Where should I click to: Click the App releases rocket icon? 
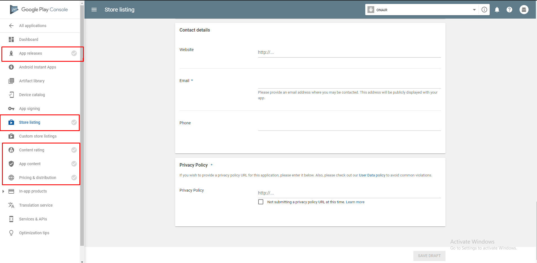click(11, 53)
